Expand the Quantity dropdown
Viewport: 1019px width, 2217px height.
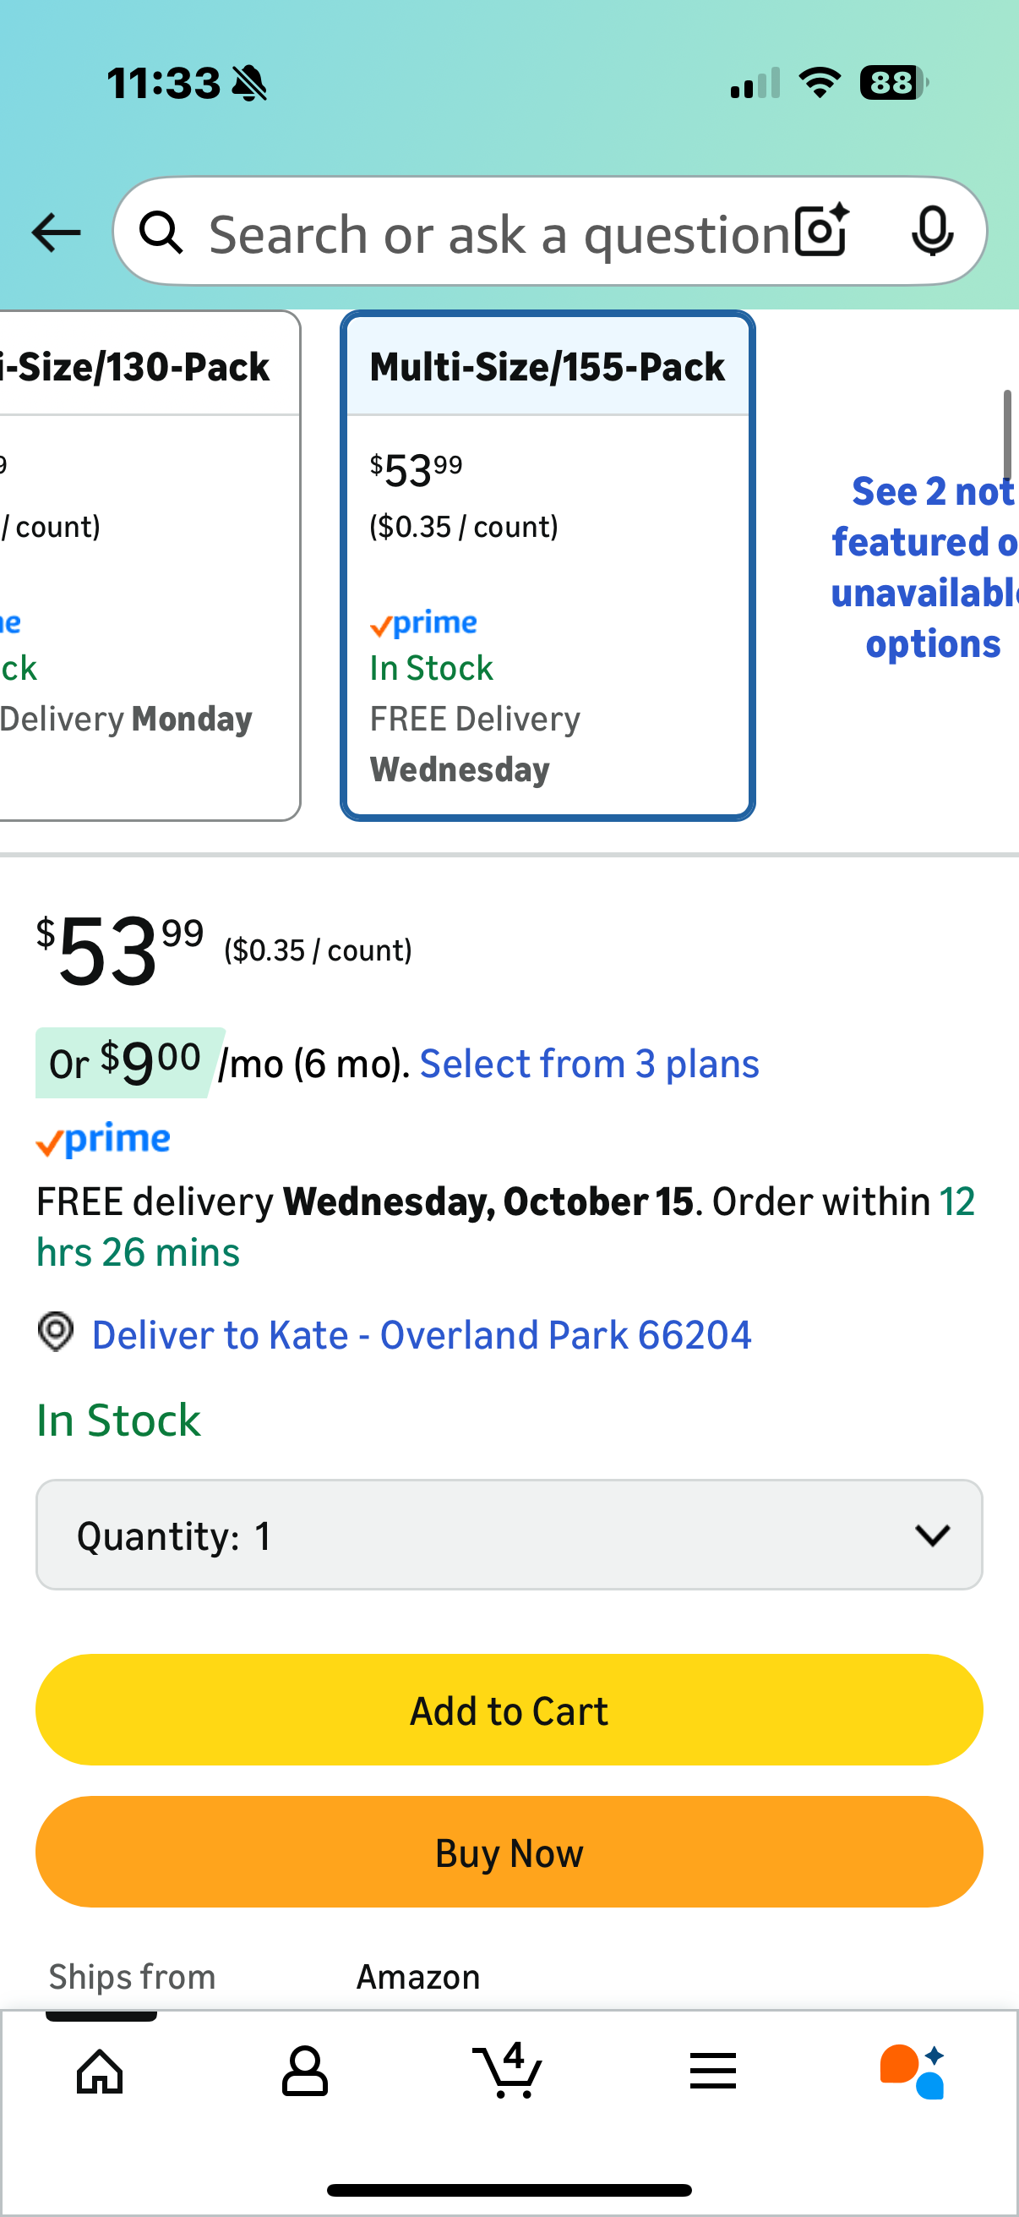tap(509, 1535)
